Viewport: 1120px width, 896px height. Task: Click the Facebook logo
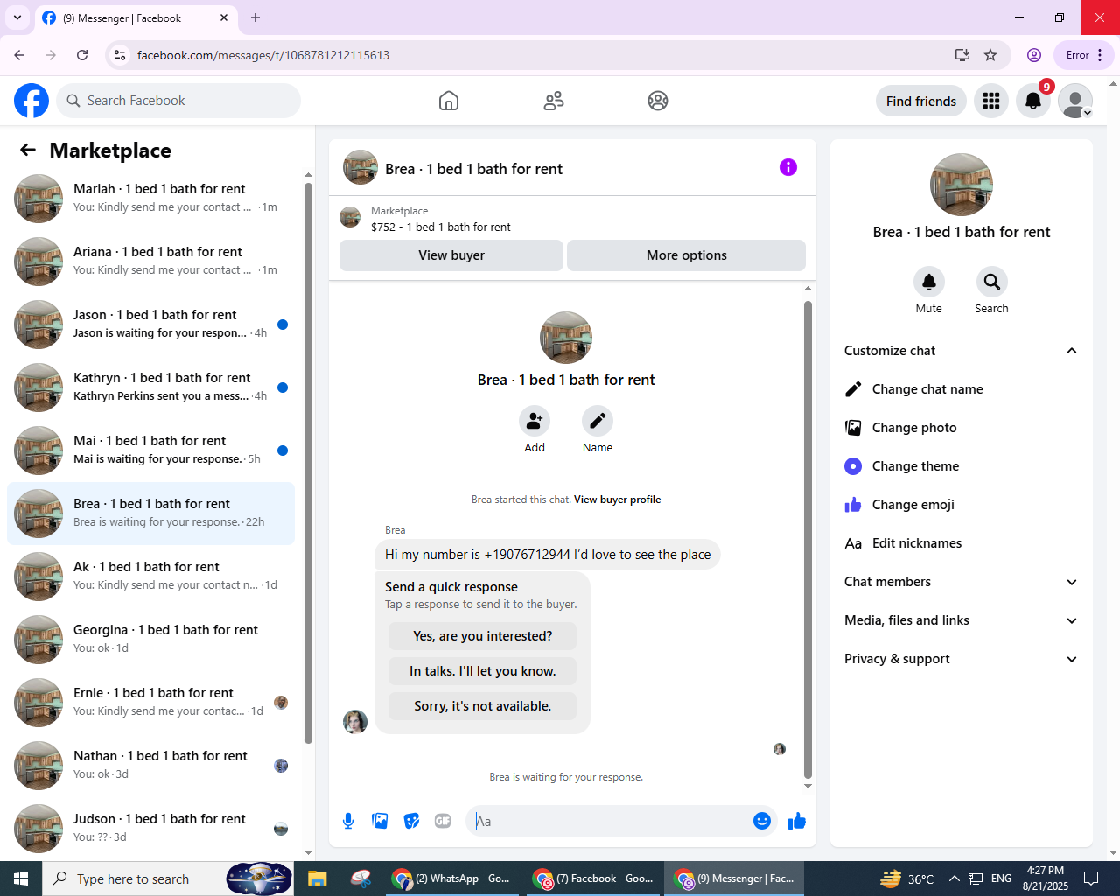click(31, 101)
